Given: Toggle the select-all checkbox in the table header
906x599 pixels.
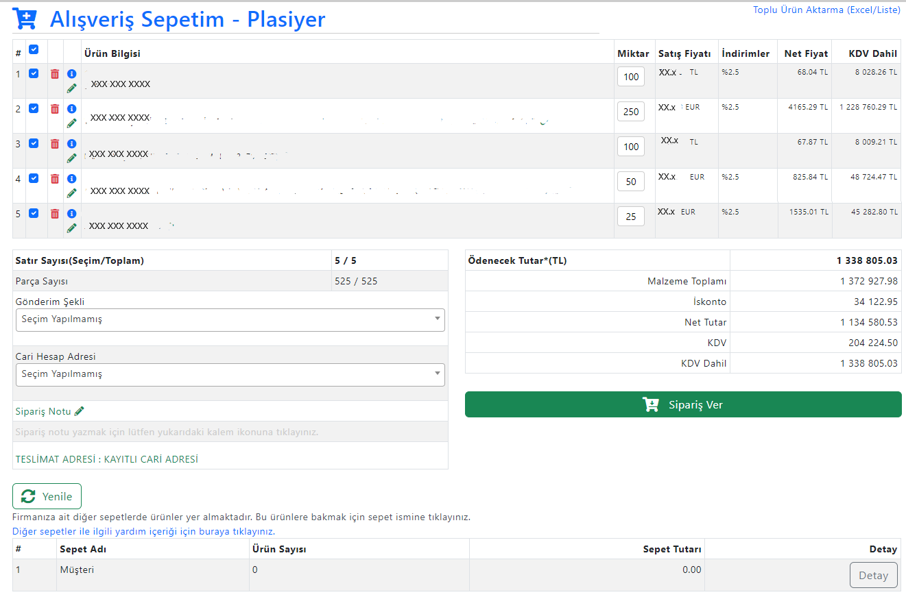Looking at the screenshot, I should 34,50.
